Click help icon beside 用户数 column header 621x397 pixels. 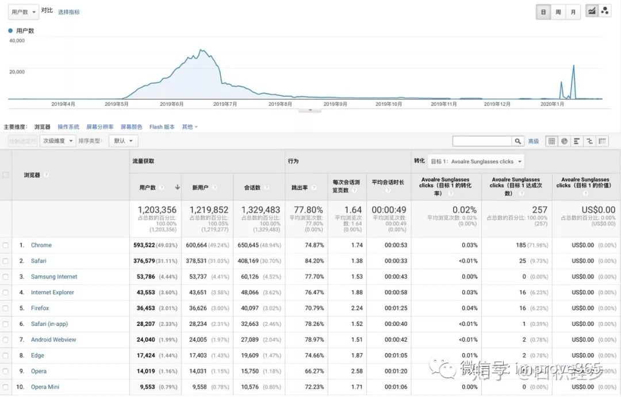tap(162, 187)
